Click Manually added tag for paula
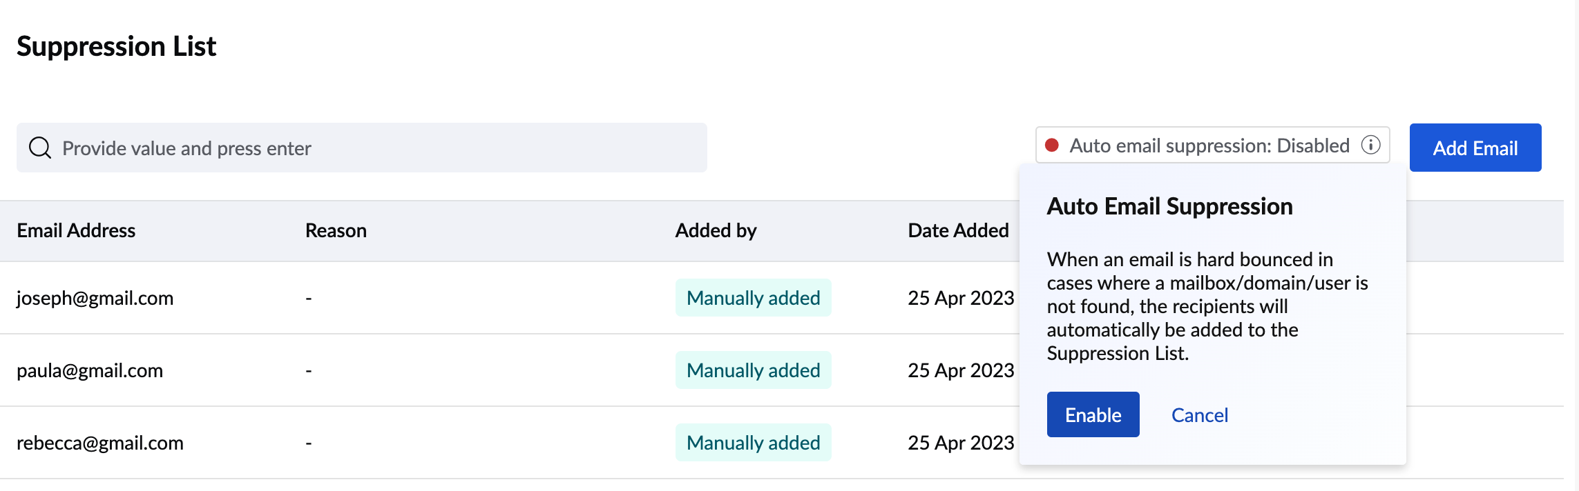 753,370
